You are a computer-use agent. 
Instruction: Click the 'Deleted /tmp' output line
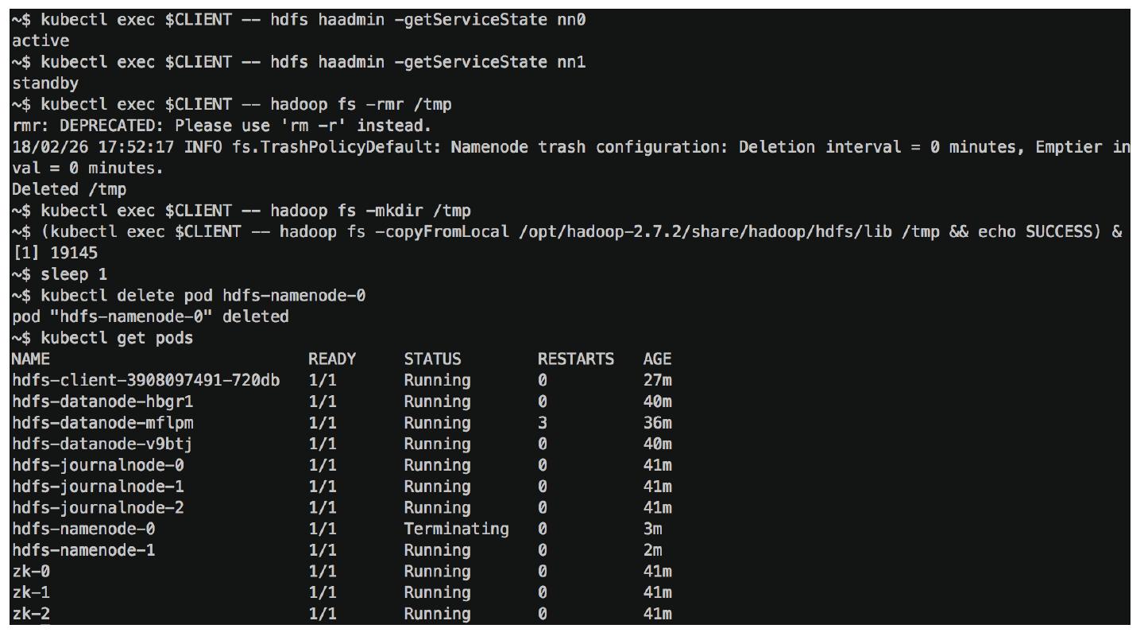pos(69,189)
